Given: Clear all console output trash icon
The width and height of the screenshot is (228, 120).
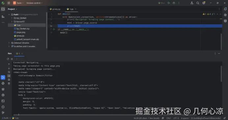Looking at the screenshot, I should (9, 83).
